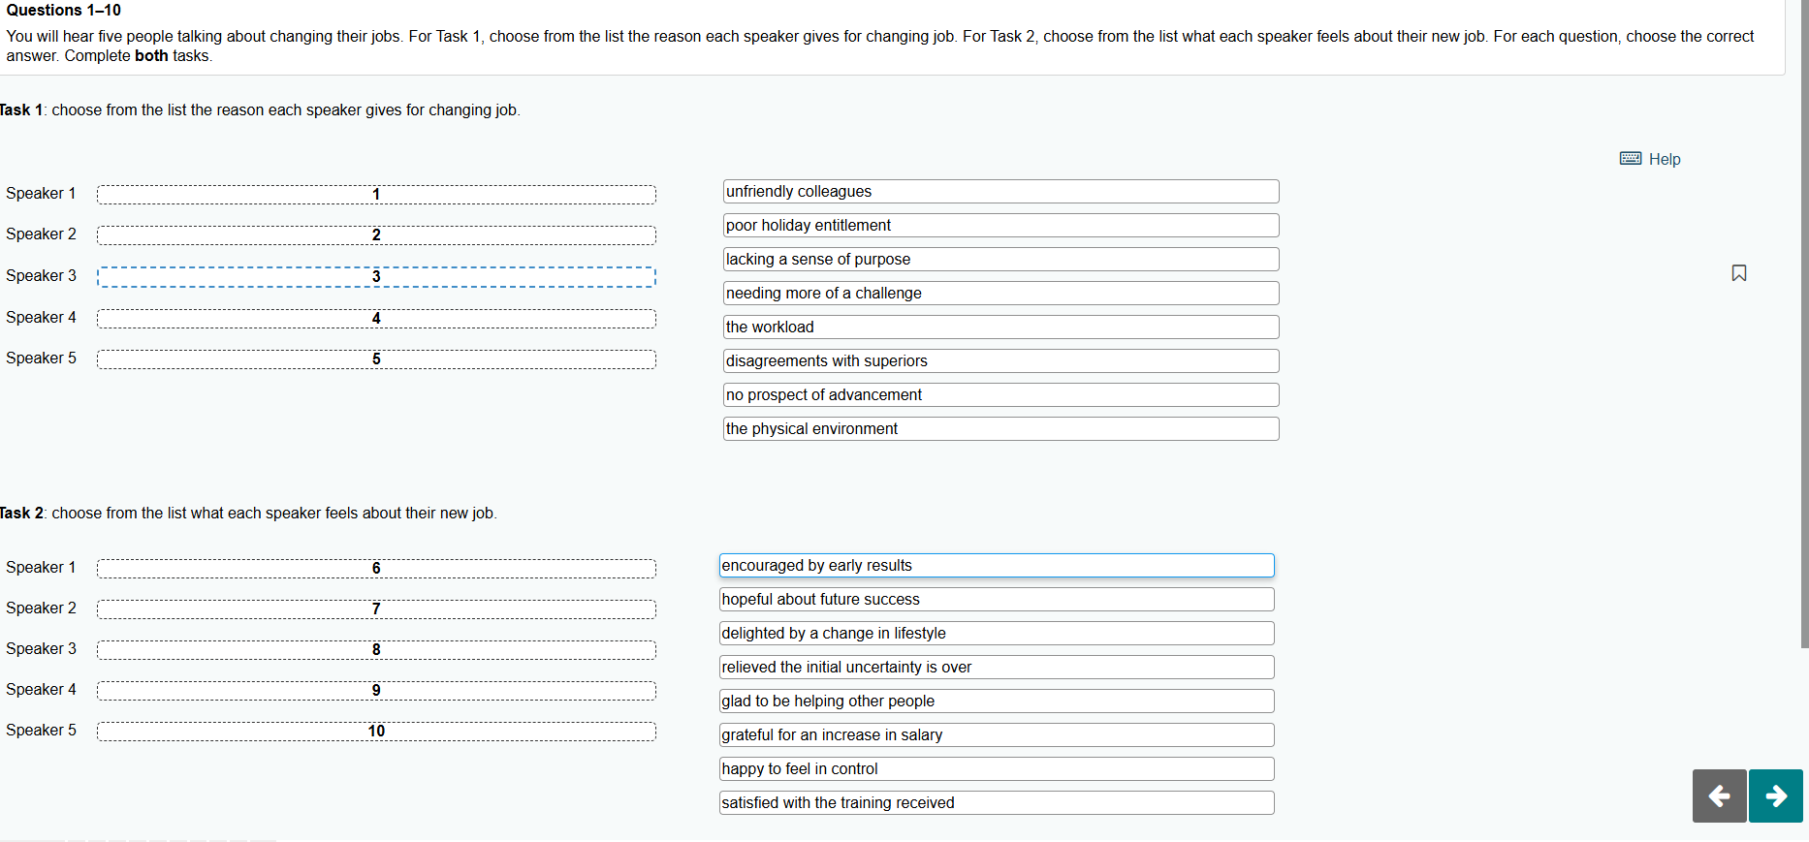Go to the next page via right arrow

(x=1776, y=795)
